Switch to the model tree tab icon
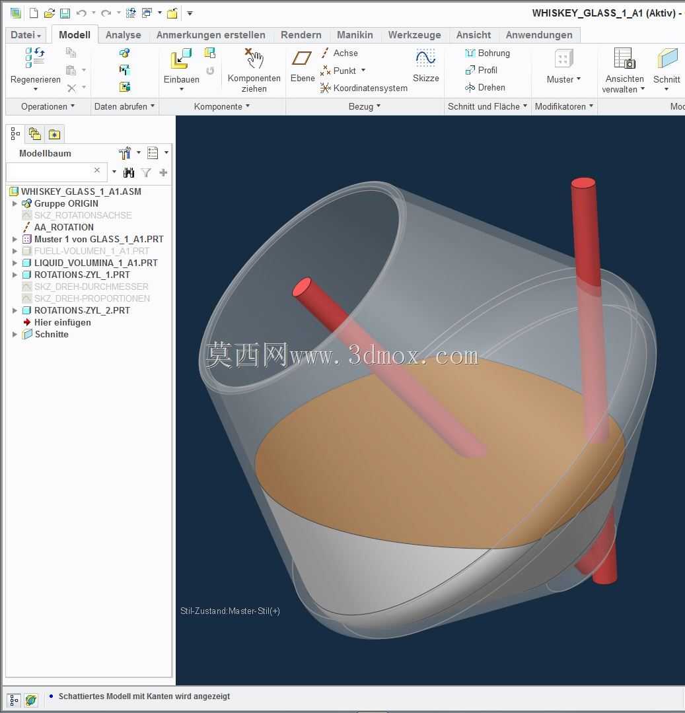This screenshot has width=685, height=713. [x=15, y=133]
